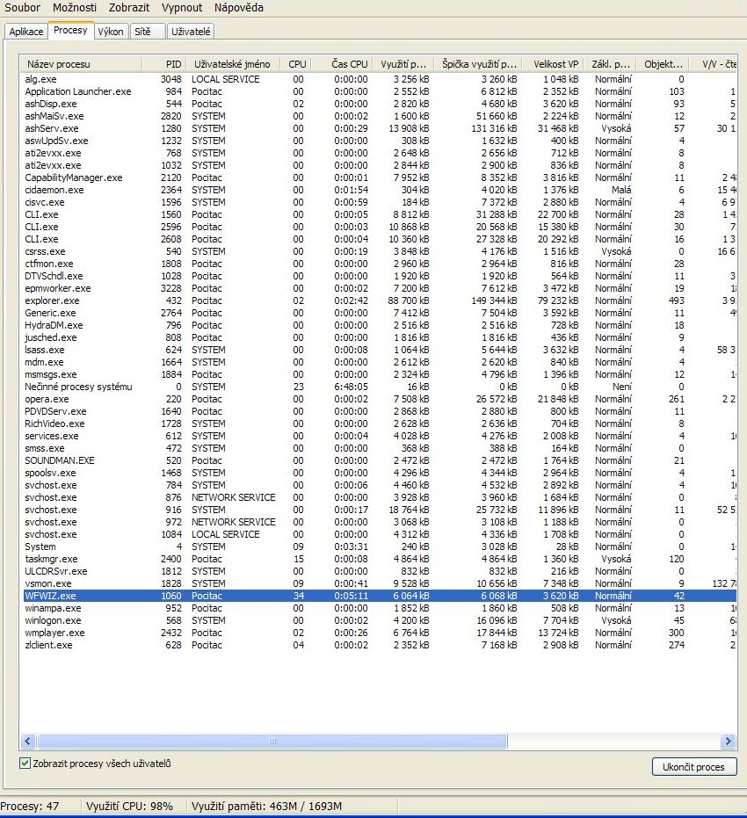
Task: Select the RichVideo.exe process
Action: (380, 423)
